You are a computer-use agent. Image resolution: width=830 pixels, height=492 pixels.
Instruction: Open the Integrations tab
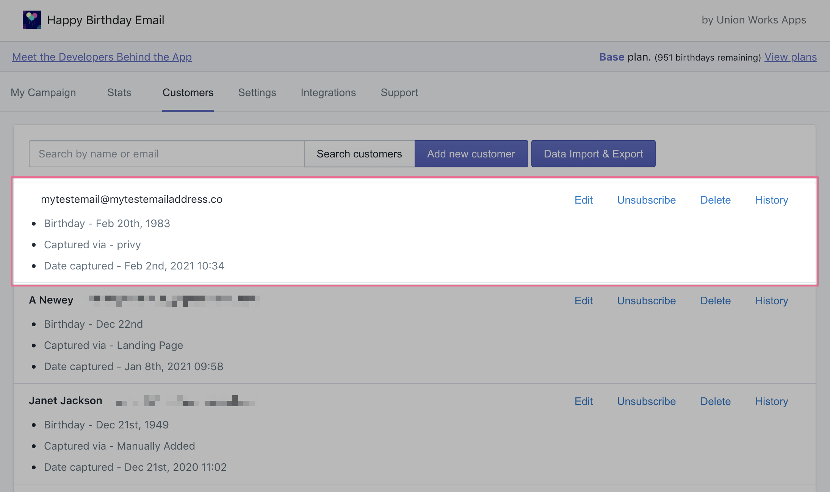click(x=328, y=92)
